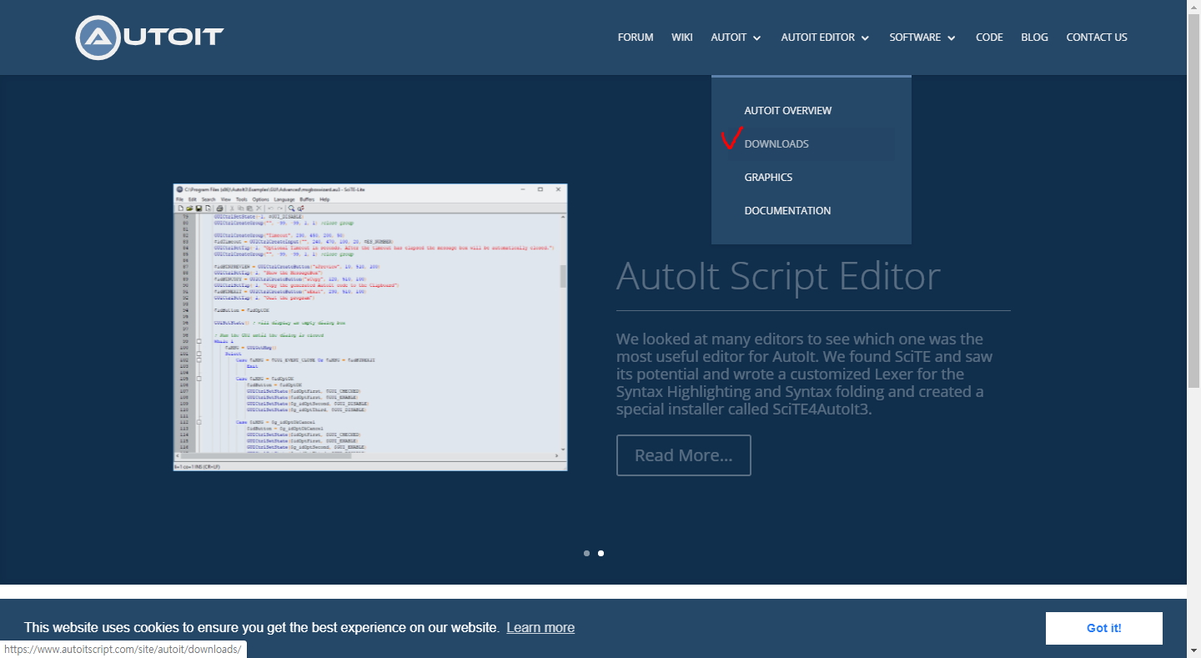Open Graphics from the AutoIt submenu
The height and width of the screenshot is (658, 1201).
pyautogui.click(x=768, y=177)
